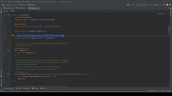Viewport: 172px width, 96px height.
Task: Open the Run menu
Action: coord(37,2)
